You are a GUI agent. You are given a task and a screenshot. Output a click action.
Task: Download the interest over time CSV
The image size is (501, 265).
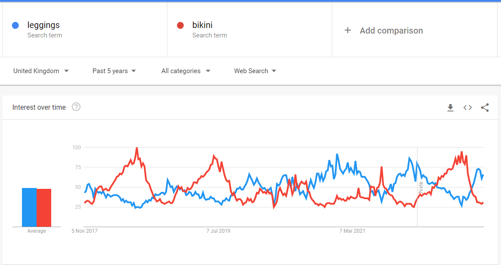click(450, 108)
